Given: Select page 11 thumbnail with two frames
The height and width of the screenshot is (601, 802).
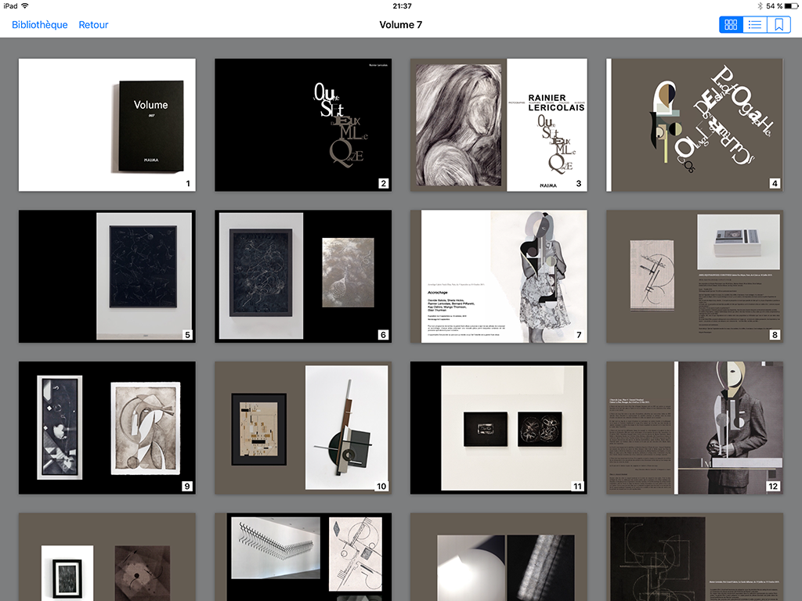Looking at the screenshot, I should click(x=499, y=428).
